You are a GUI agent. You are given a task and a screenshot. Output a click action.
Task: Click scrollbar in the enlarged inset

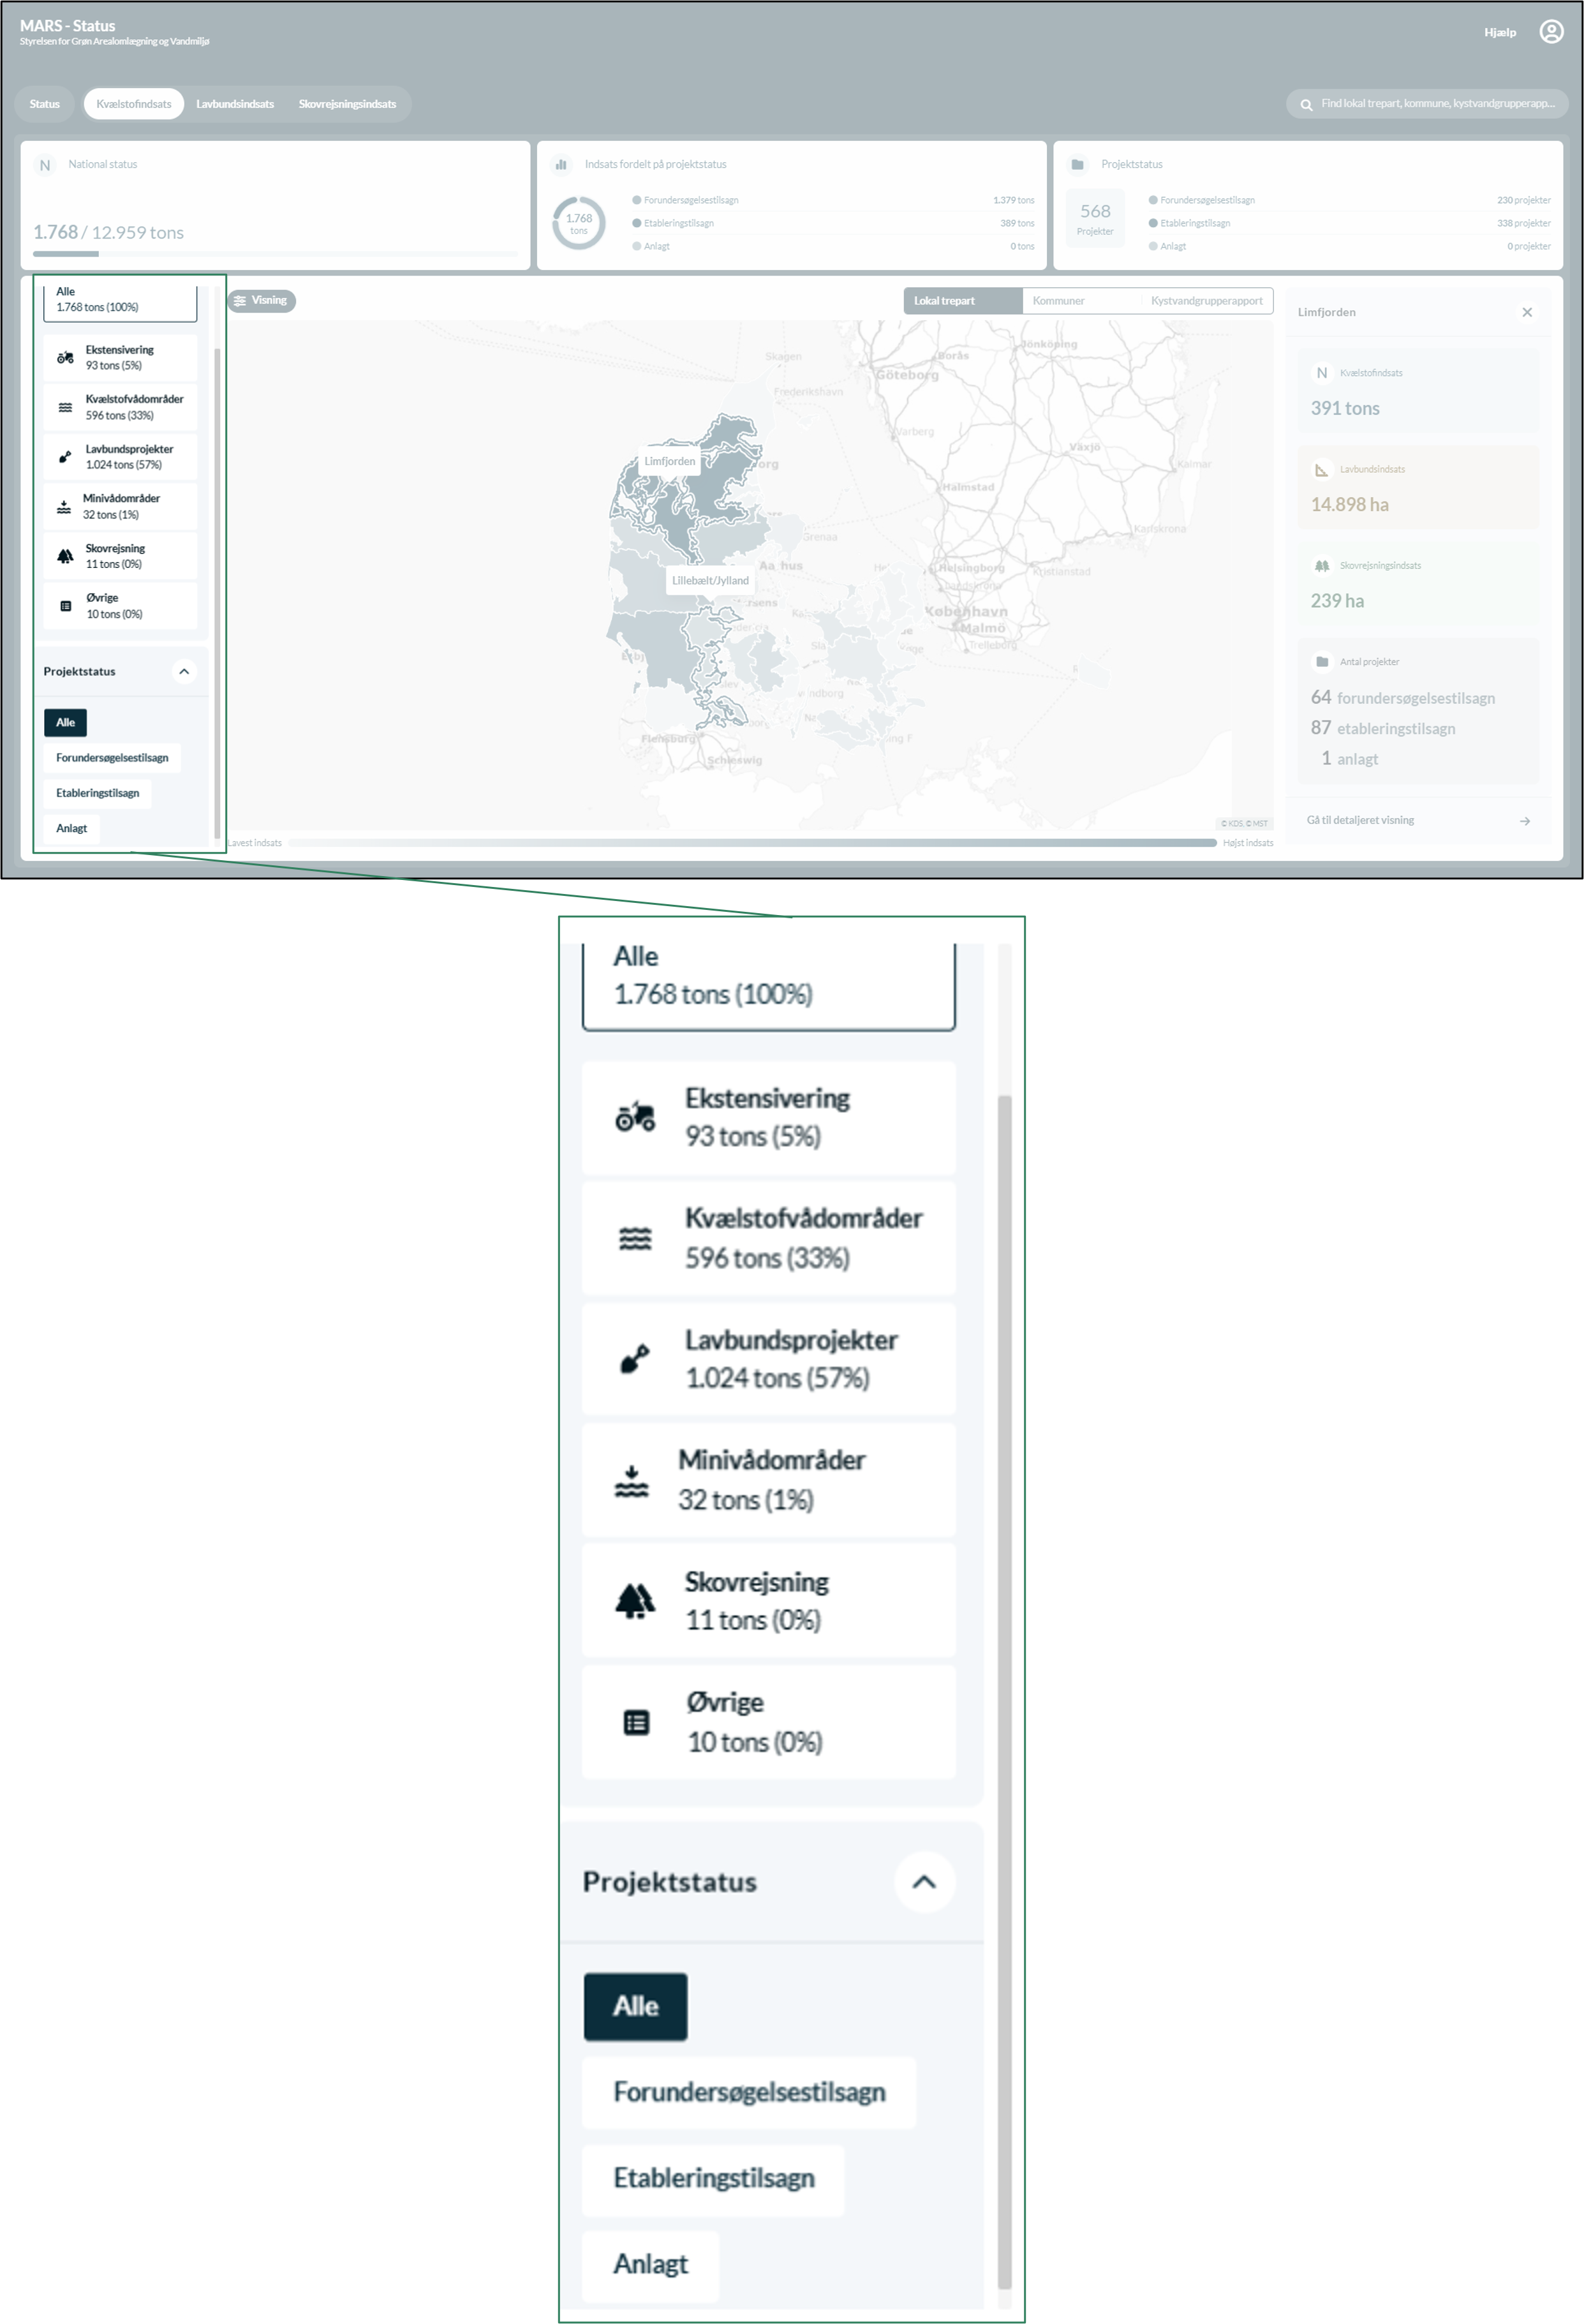(1005, 1691)
